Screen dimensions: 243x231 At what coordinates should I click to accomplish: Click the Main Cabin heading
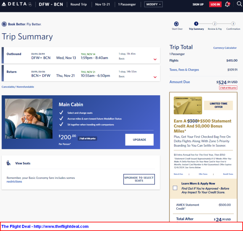click(x=71, y=104)
